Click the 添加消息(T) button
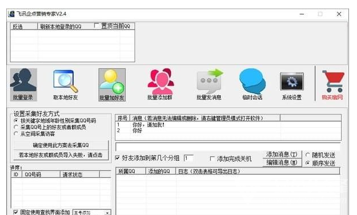357x215 pixels. click(x=282, y=155)
